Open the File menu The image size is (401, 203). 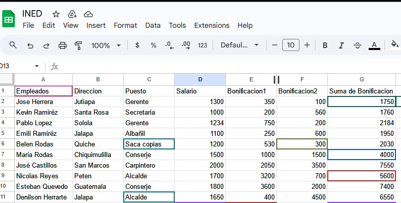point(28,25)
